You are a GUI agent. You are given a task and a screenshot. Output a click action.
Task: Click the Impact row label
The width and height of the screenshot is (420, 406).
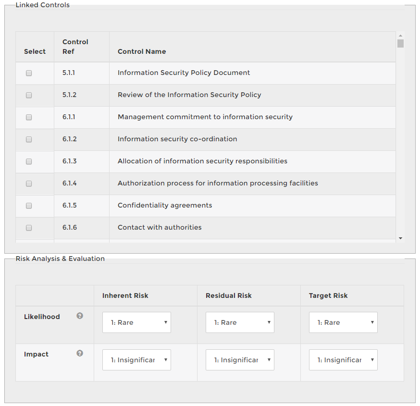[36, 354]
